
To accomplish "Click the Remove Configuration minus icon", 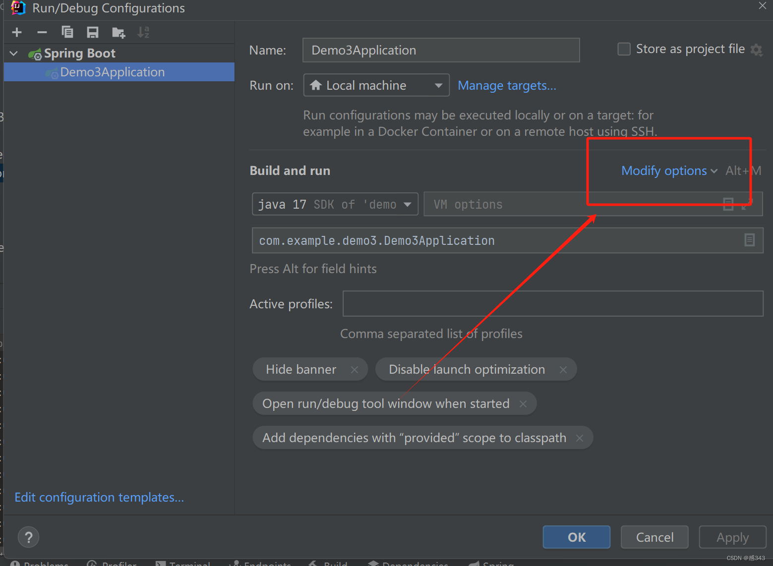I will click(42, 32).
